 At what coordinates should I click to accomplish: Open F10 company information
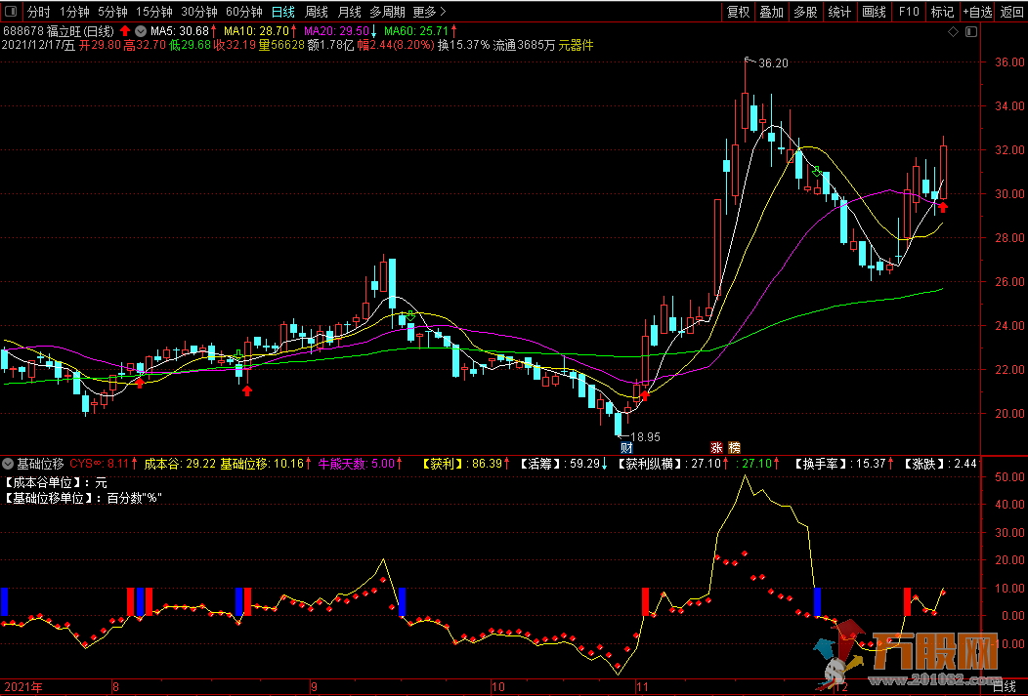(x=909, y=12)
